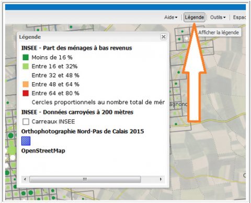
Task: Click the Légende toolbar button
Action: tap(195, 17)
